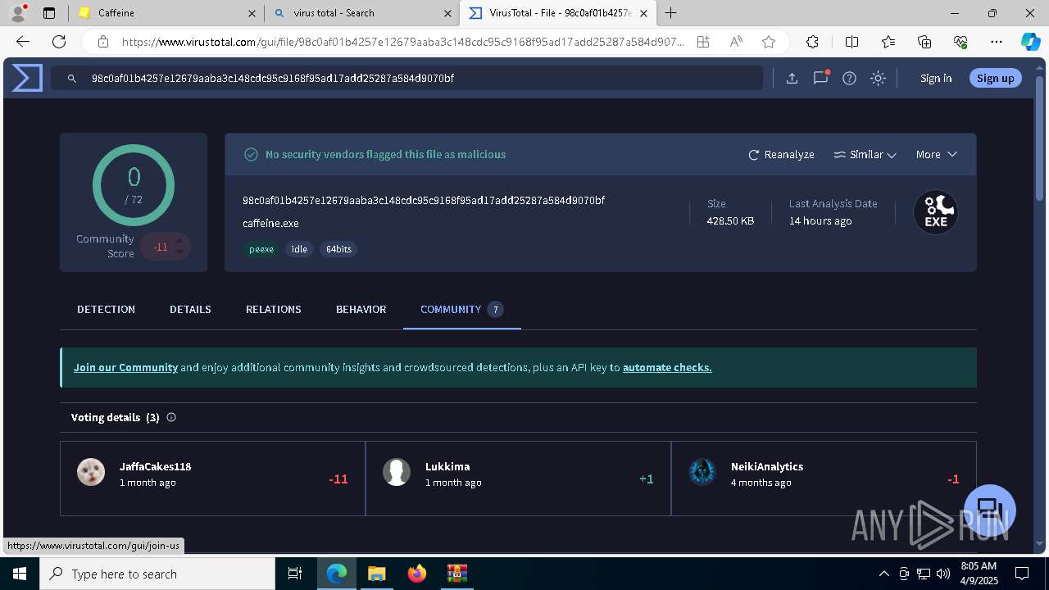Open the browser profile icon
Screen dimensions: 1049x590
click(18, 13)
